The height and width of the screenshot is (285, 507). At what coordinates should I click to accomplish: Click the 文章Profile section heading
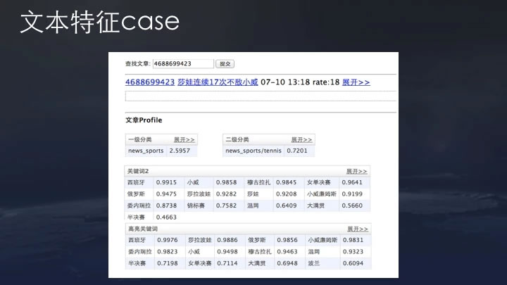(144, 120)
